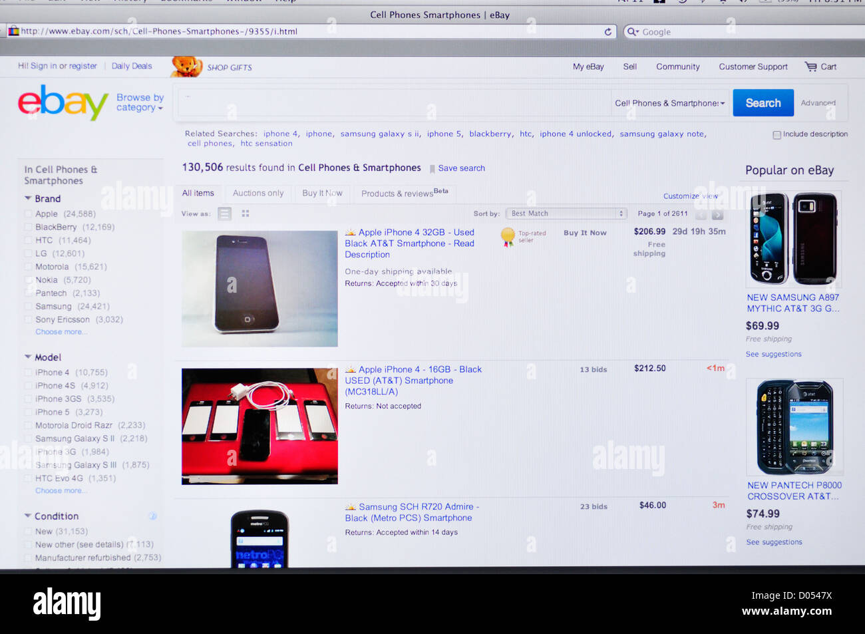Screen dimensions: 865x634
Task: Click the Google search magnifier icon
Action: (632, 31)
